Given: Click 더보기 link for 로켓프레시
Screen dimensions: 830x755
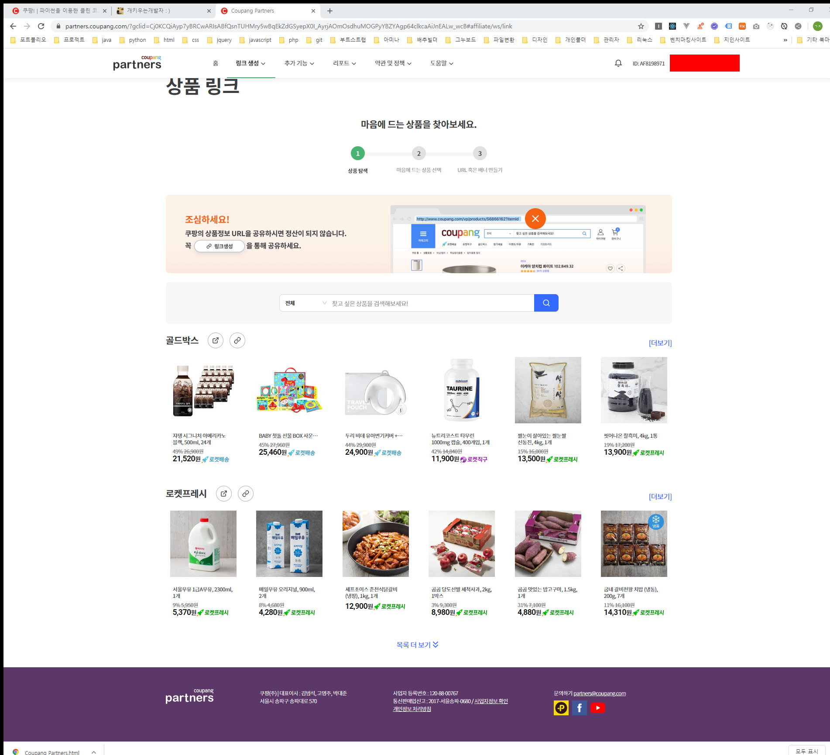Looking at the screenshot, I should 660,497.
